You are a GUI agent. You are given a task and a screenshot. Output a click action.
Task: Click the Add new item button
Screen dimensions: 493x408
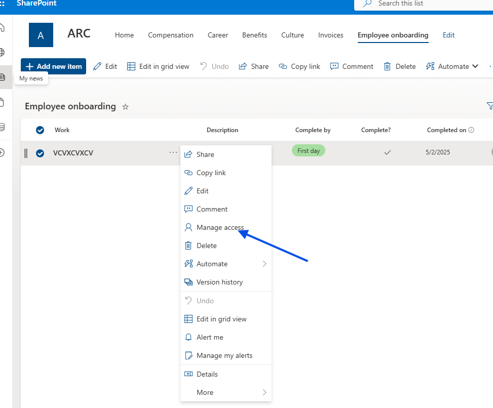tap(53, 66)
